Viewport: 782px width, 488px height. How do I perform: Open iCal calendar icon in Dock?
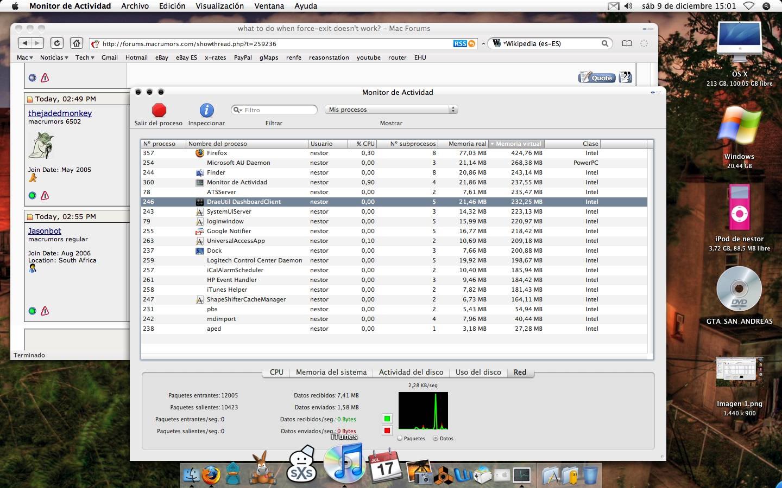point(385,466)
